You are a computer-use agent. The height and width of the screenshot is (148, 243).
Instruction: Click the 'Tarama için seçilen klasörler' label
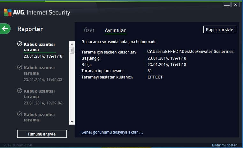(x=109, y=52)
